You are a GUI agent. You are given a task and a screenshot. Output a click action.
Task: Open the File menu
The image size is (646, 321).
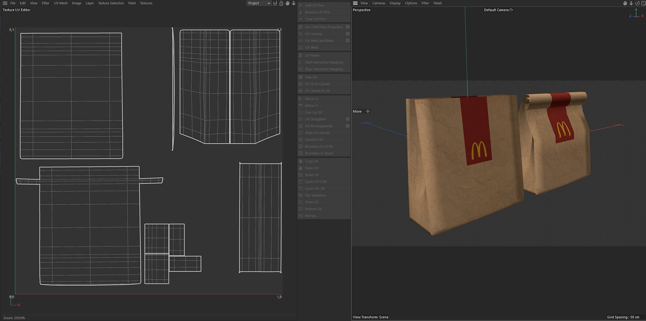point(13,3)
